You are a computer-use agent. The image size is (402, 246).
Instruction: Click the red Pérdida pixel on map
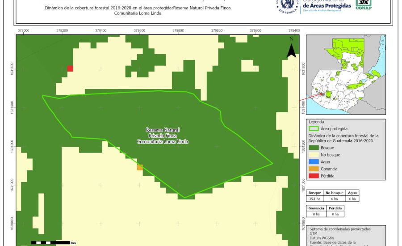[x=70, y=68]
